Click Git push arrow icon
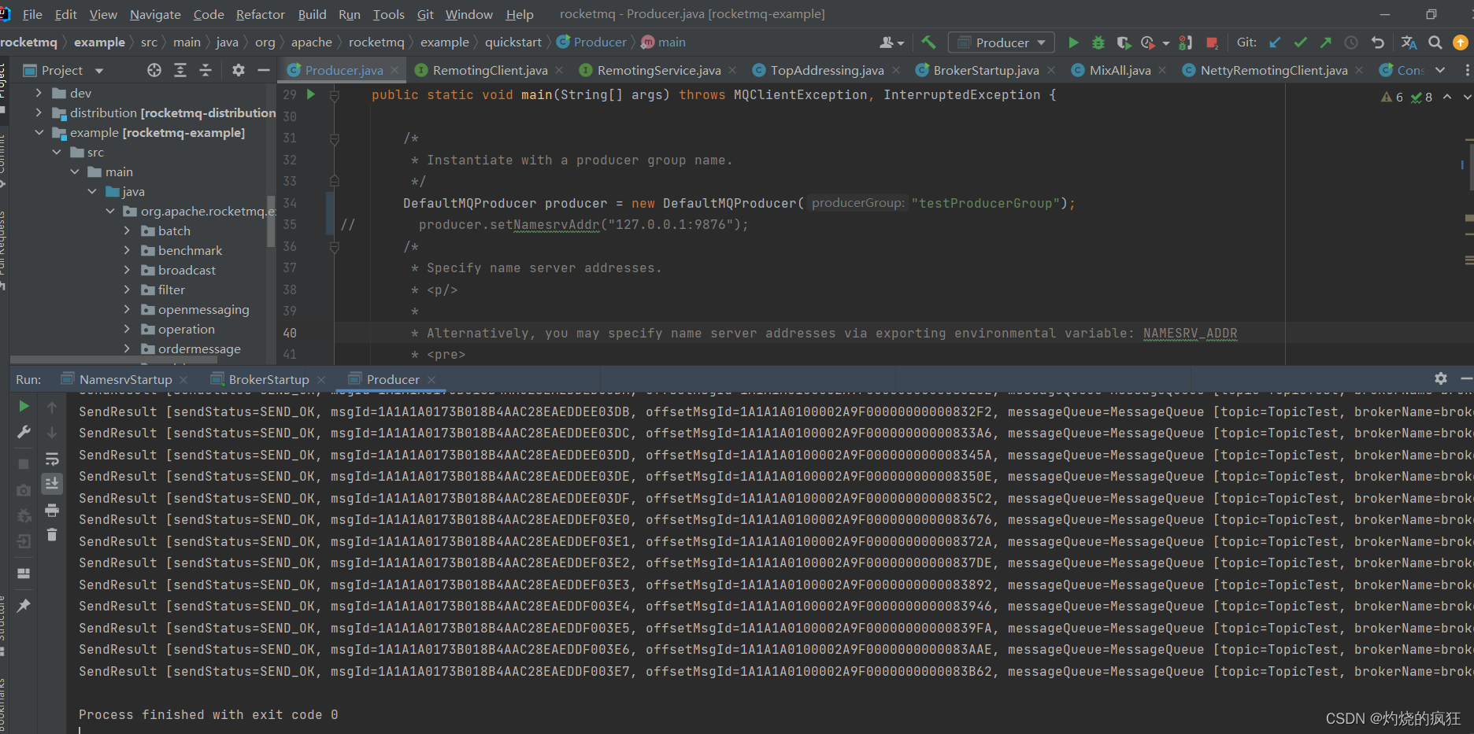Image resolution: width=1474 pixels, height=734 pixels. pos(1326,42)
